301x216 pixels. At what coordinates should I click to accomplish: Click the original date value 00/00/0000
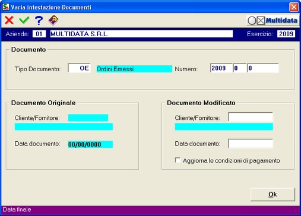click(90, 144)
